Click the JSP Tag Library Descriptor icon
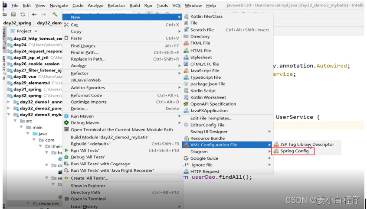The image size is (367, 209). click(276, 145)
